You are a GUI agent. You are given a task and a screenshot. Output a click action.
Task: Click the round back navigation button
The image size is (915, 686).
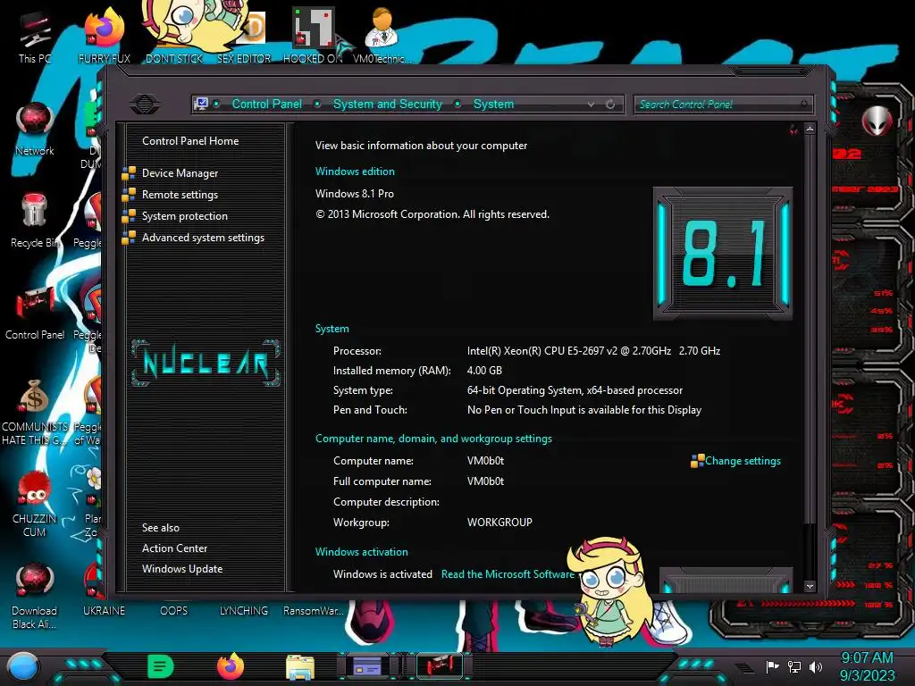[x=145, y=105]
